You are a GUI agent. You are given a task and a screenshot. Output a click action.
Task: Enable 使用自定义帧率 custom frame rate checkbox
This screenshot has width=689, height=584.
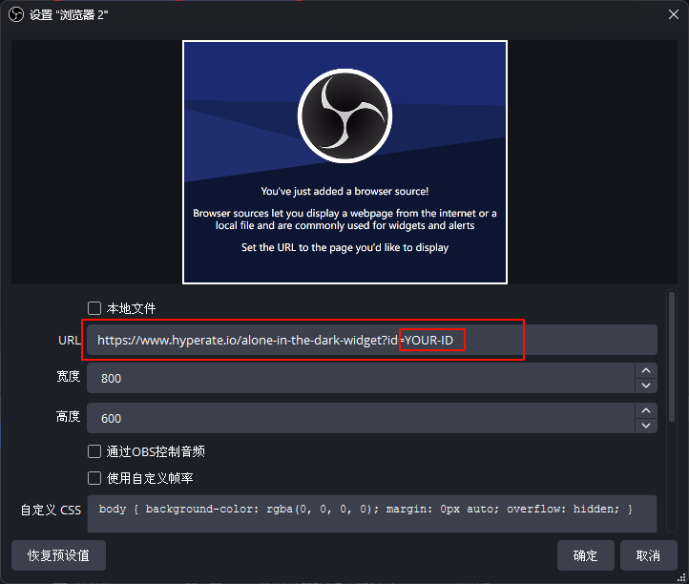click(94, 478)
